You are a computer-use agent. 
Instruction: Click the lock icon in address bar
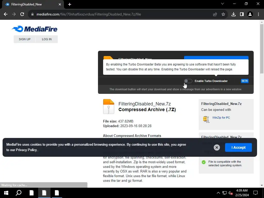pyautogui.click(x=32, y=14)
